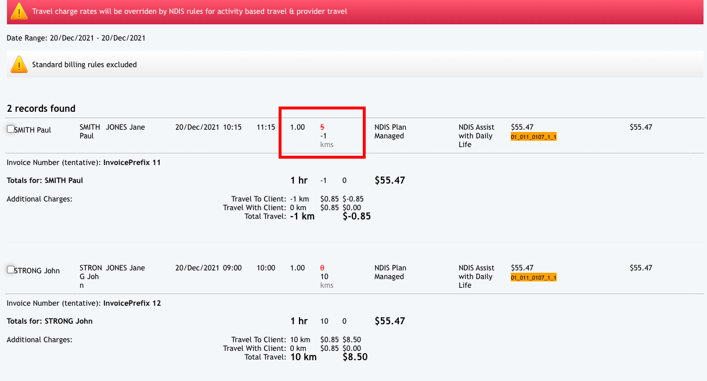Click 'Total Travel: 10 km' line
Viewport: 707px width, 381px height.
pos(281,357)
